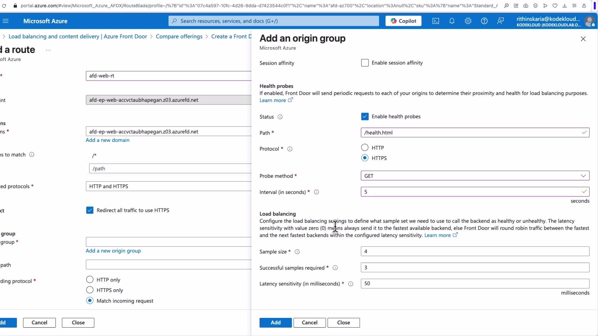
Task: Click the Interval in seconds field
Action: pyautogui.click(x=475, y=192)
